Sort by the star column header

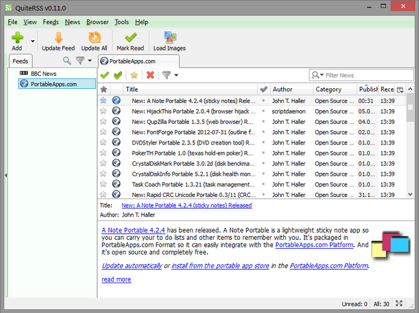pos(104,89)
